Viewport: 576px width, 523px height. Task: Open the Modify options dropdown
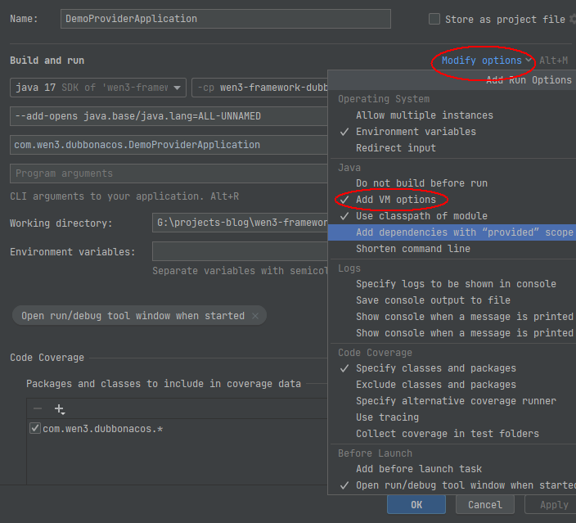pyautogui.click(x=486, y=61)
